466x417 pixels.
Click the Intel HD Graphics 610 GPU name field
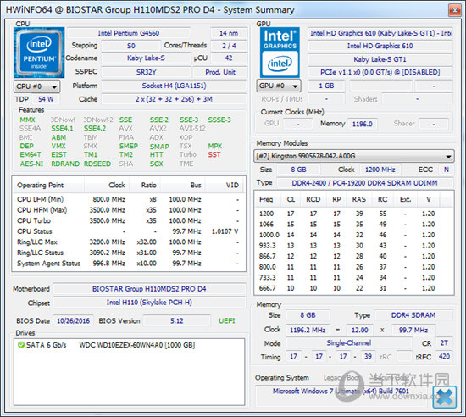(x=380, y=46)
